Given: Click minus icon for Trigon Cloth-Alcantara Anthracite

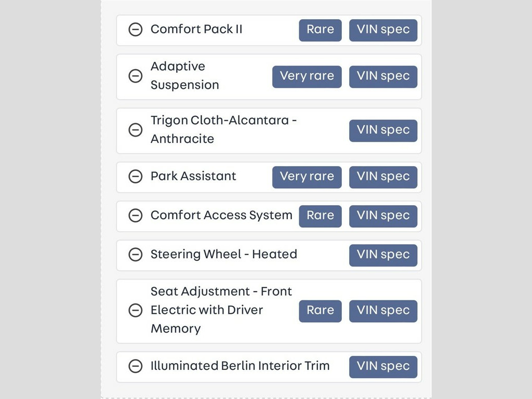Looking at the screenshot, I should pyautogui.click(x=135, y=130).
